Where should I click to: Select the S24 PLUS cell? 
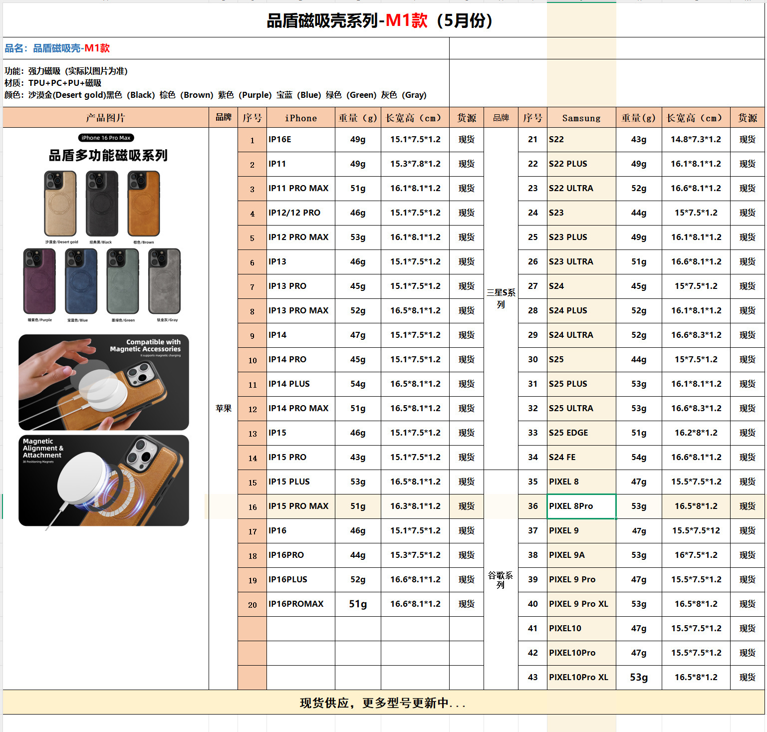pos(581,311)
